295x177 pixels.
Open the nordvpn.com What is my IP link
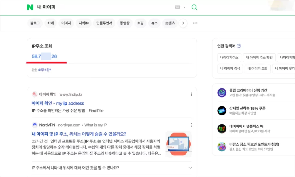point(82,125)
